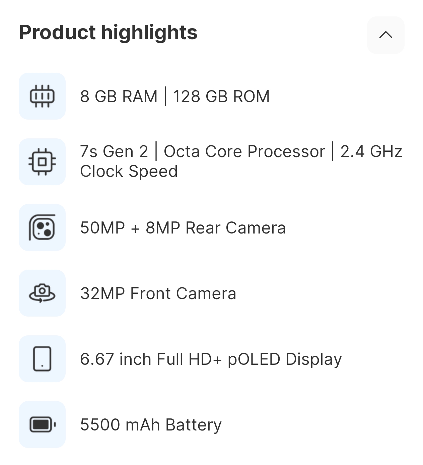Click the Clock Speed text
423x465 pixels.
point(129,172)
